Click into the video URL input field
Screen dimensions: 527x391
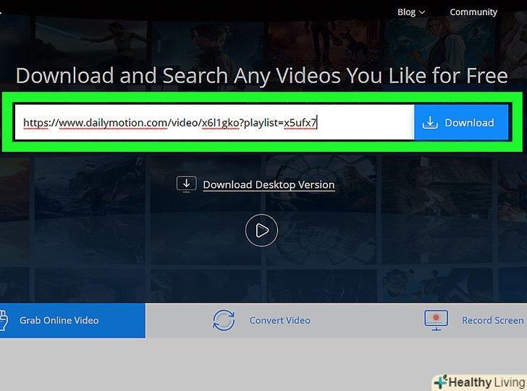tap(214, 122)
